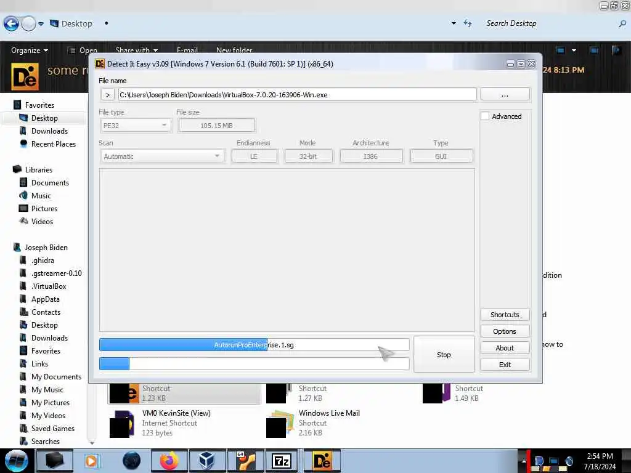Show the About dialog

click(505, 348)
